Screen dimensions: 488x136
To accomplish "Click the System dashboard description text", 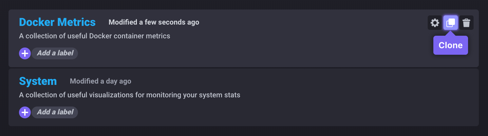I will 130,95.
